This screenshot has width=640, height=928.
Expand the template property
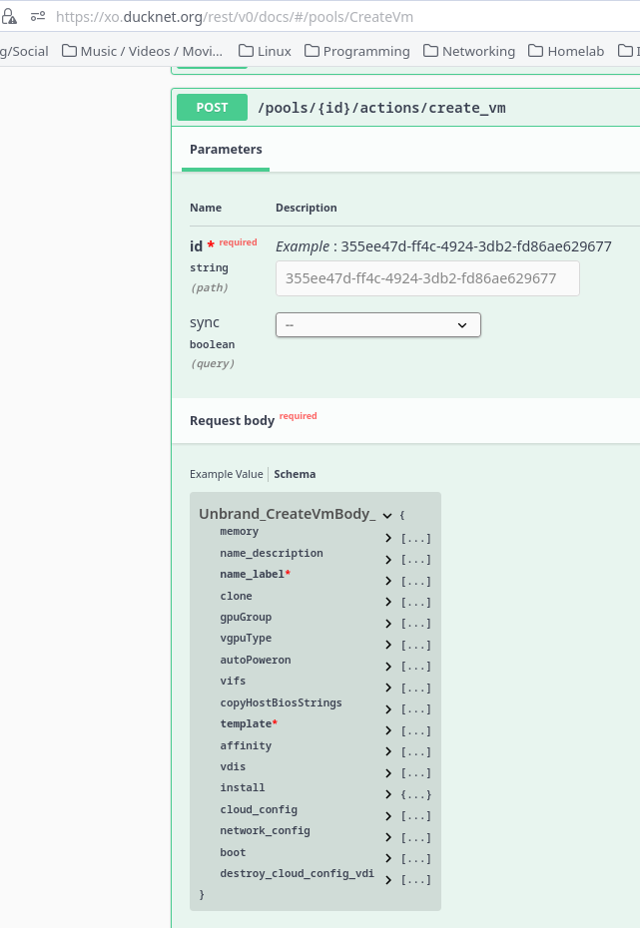[x=388, y=730]
